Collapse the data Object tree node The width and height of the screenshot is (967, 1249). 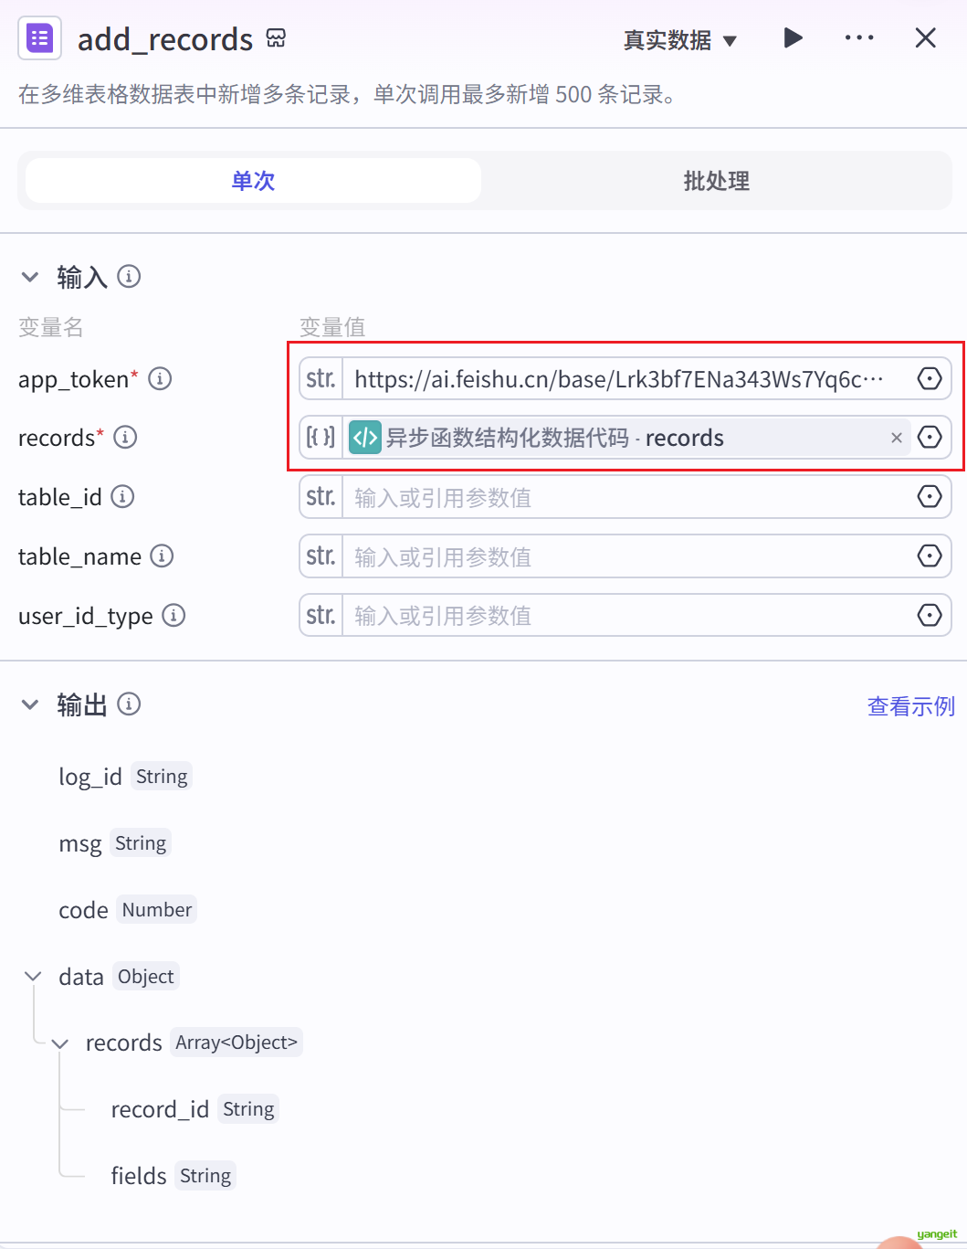[33, 977]
